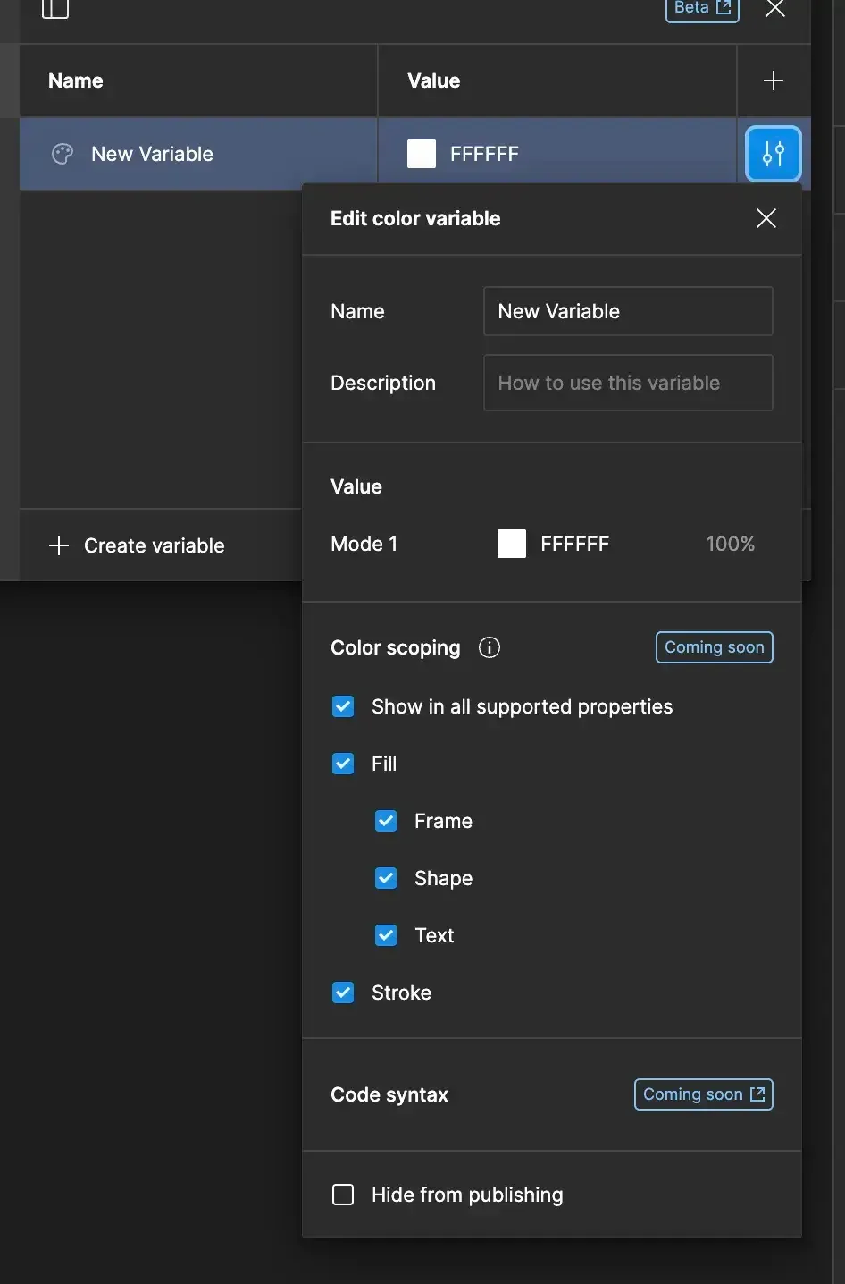This screenshot has width=845, height=1284.
Task: Disable the Frame scope checkbox
Action: [x=386, y=821]
